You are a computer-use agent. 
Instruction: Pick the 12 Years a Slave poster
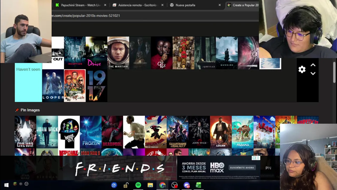[134, 132]
